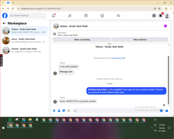View site information icon in address bar
174x139 pixels.
(18, 9)
